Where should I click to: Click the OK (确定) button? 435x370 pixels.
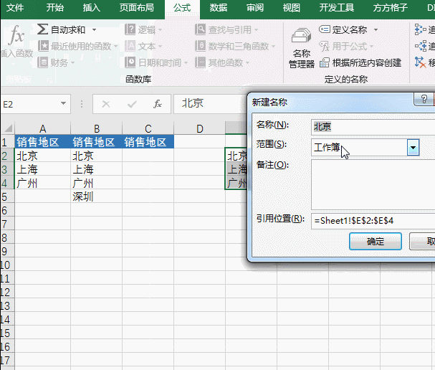tap(376, 241)
